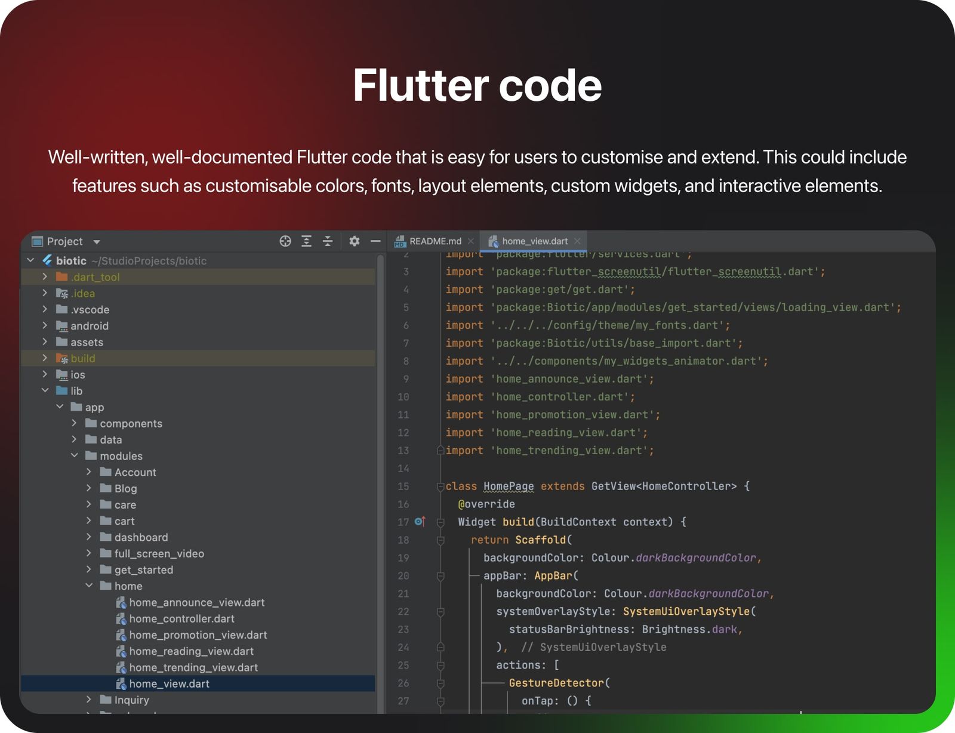Switch to the README.md tab
This screenshot has width=955, height=733.
[x=435, y=241]
